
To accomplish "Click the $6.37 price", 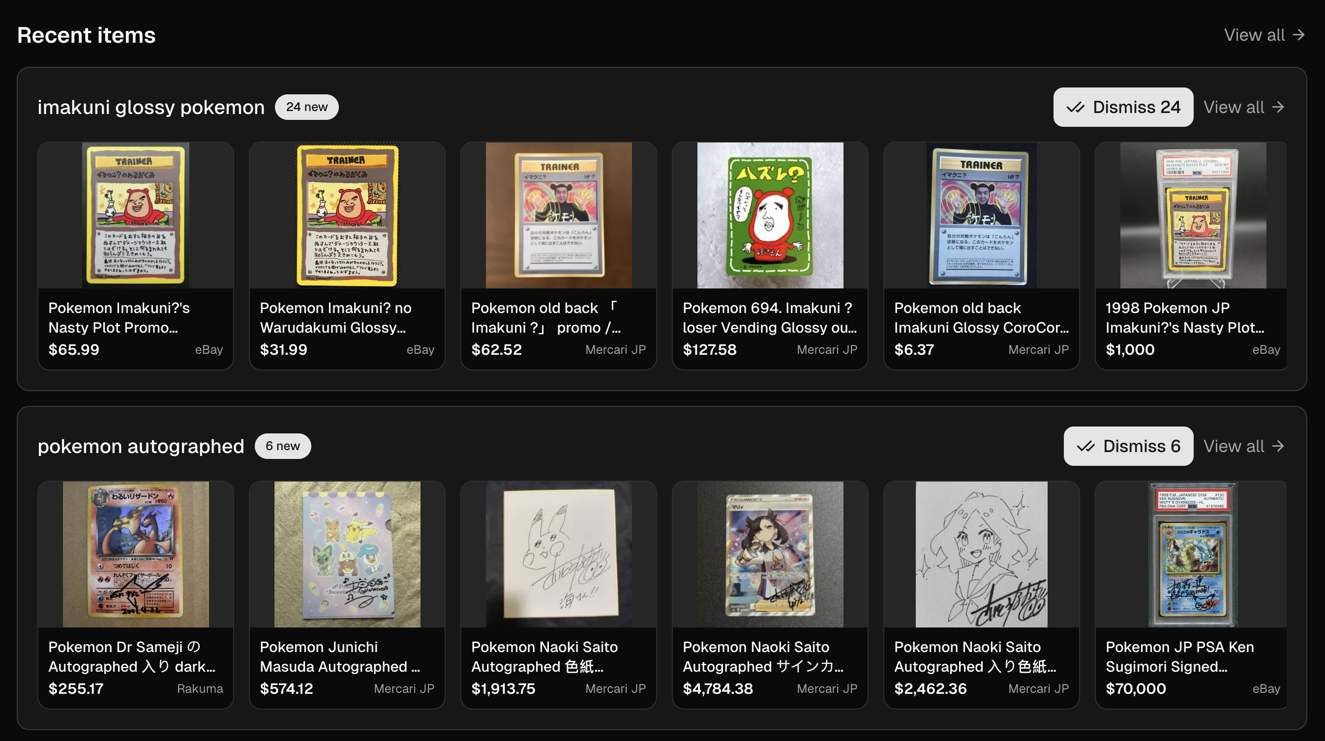I will tap(913, 349).
